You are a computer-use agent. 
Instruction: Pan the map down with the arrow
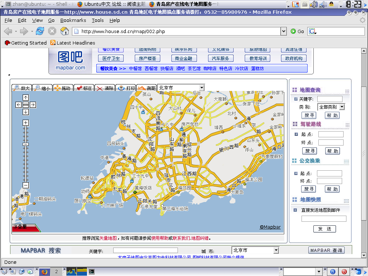pyautogui.click(x=26, y=112)
